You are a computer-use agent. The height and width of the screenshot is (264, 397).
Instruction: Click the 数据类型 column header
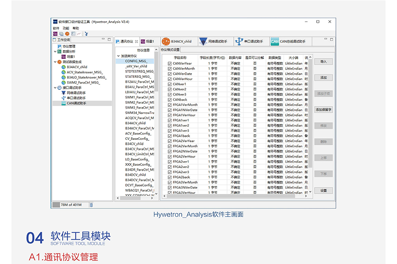pyautogui.click(x=275, y=58)
